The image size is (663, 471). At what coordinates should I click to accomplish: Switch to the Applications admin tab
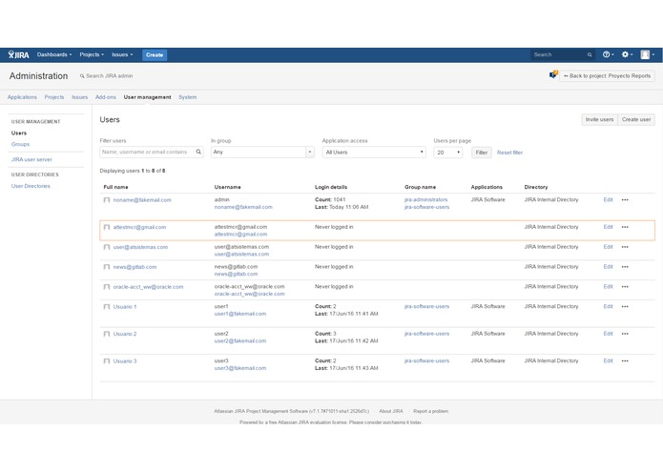point(22,97)
